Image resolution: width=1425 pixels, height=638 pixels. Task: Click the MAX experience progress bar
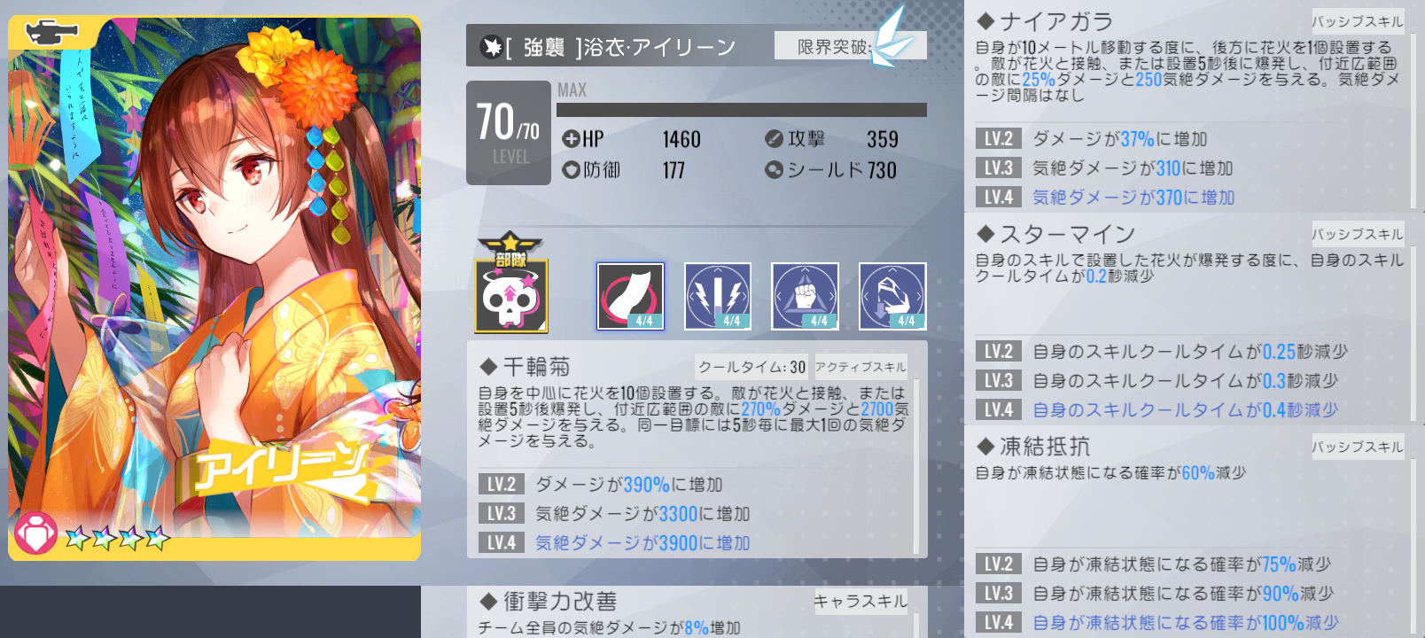coord(742,110)
